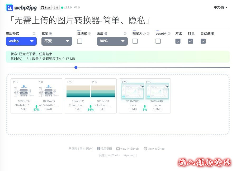Click the blue comparison slider handle
Image resolution: width=236 pixels, height=171 pixels.
pos(76,67)
